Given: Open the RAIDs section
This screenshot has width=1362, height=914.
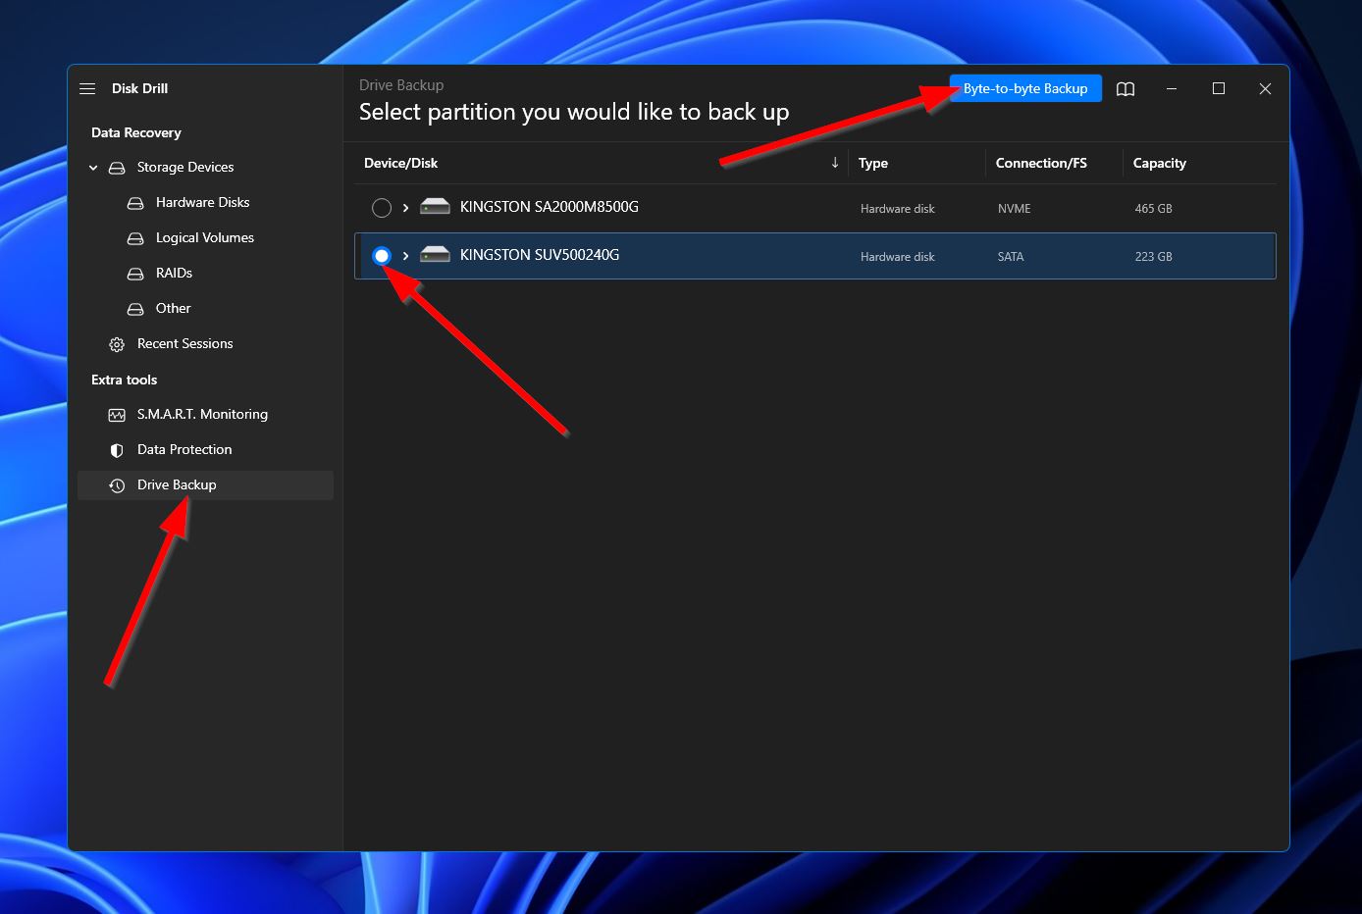Looking at the screenshot, I should 174,273.
